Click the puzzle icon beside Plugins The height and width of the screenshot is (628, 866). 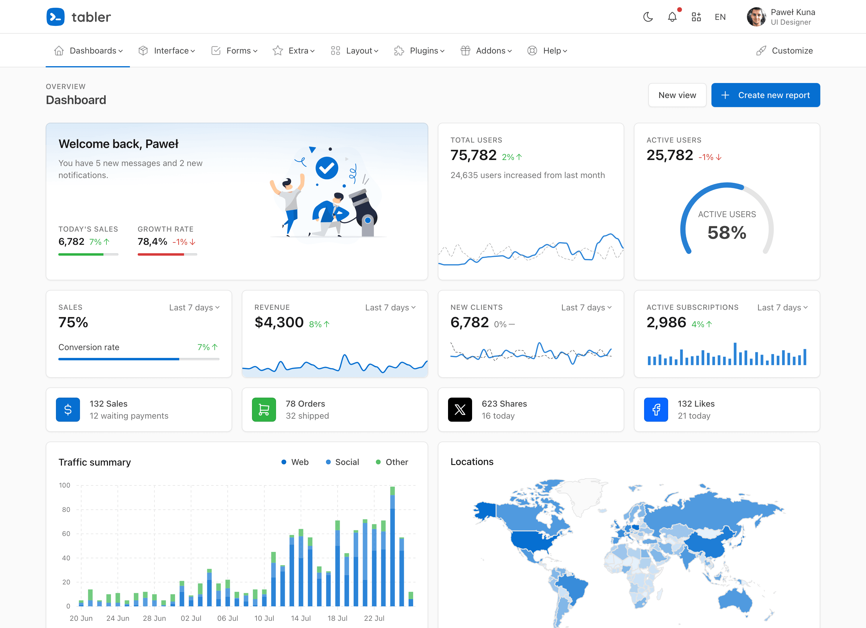coord(399,51)
